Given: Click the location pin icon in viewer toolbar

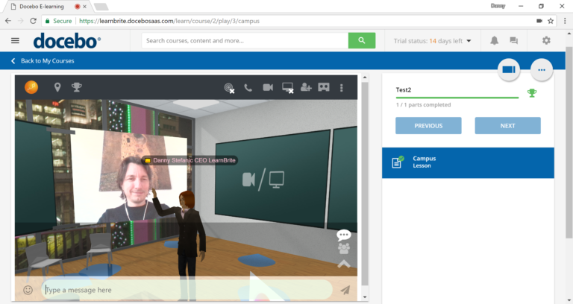Looking at the screenshot, I should (x=57, y=88).
